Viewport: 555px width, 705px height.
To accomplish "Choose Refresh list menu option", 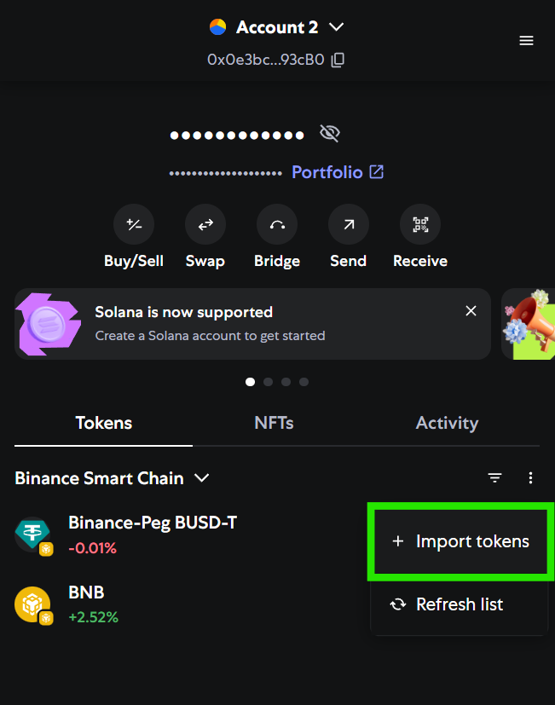I will pos(459,604).
